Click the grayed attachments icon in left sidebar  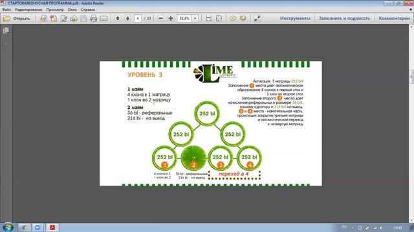pos(6,43)
